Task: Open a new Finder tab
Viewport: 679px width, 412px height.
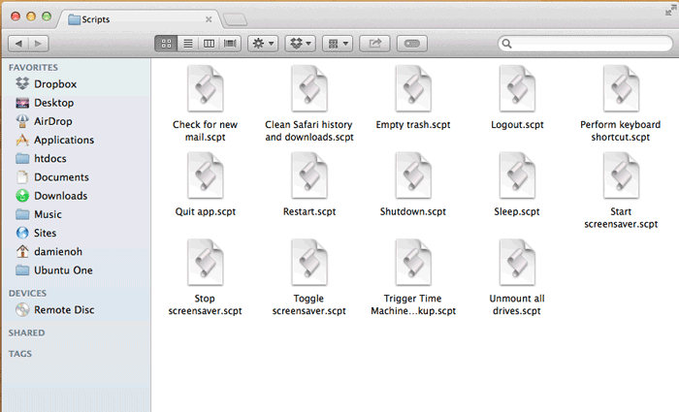Action: tap(235, 19)
